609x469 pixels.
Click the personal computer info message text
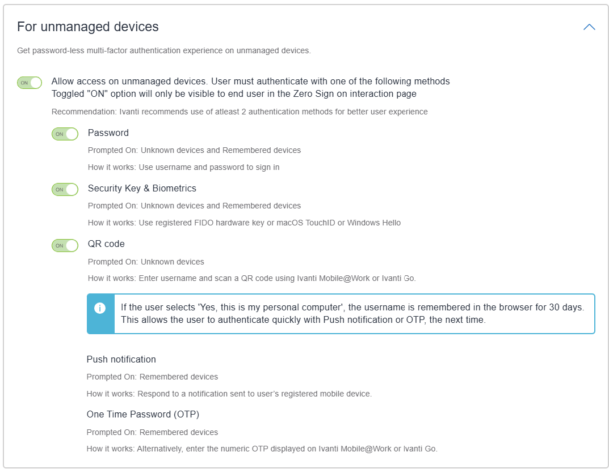[352, 313]
